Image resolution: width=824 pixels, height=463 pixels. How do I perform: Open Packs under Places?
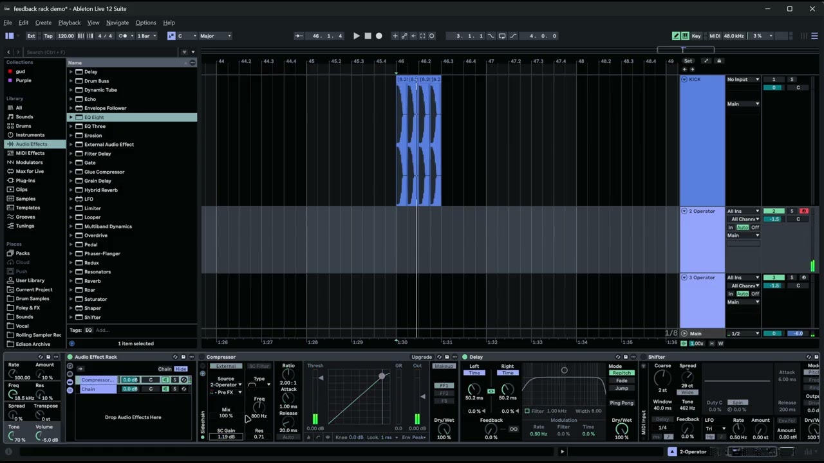23,253
